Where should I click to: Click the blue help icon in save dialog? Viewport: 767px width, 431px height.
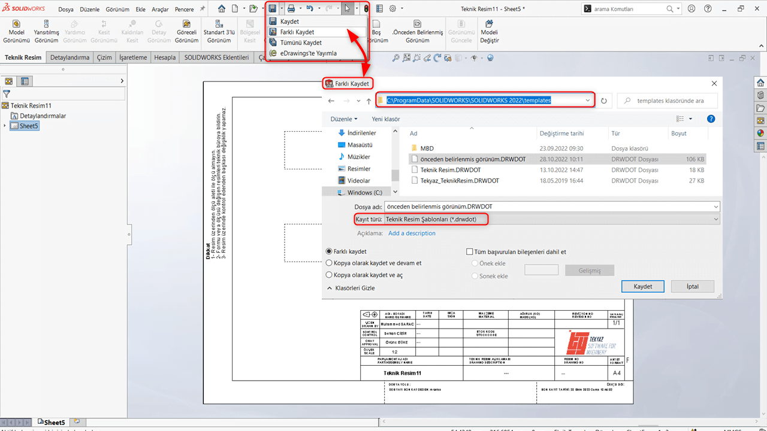click(711, 119)
